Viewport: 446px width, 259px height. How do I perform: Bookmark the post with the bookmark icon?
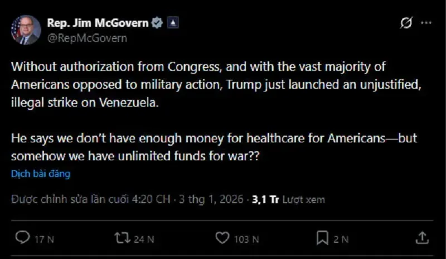(x=322, y=238)
